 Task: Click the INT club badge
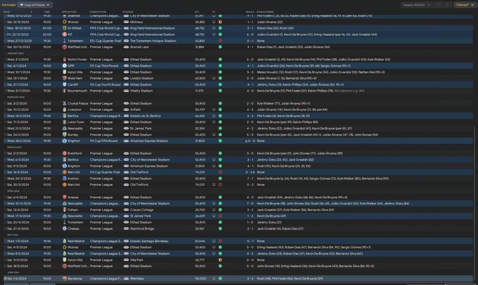point(65,35)
